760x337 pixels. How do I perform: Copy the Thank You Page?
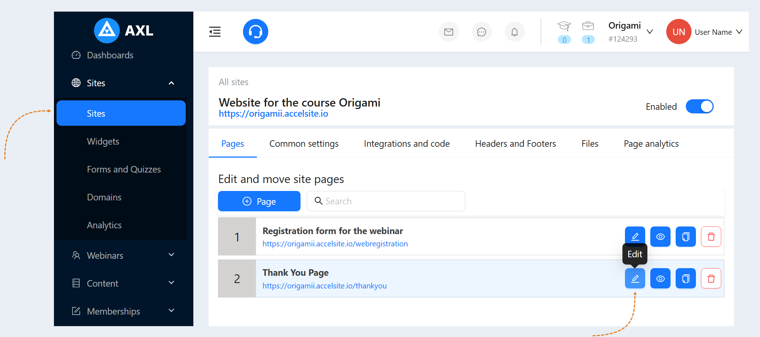point(686,278)
